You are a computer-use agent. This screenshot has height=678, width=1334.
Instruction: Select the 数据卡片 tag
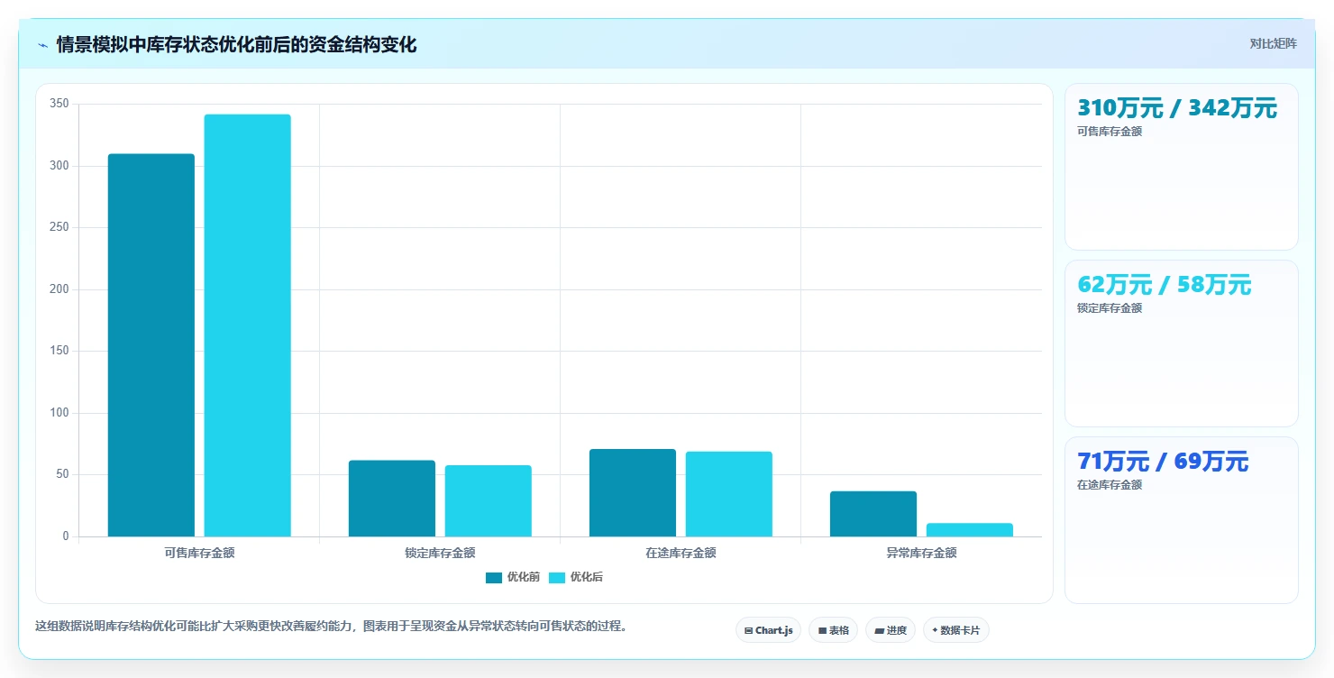tap(955, 630)
